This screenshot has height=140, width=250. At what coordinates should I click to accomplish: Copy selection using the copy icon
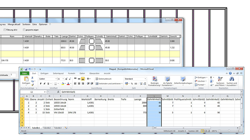[x=32, y=81]
